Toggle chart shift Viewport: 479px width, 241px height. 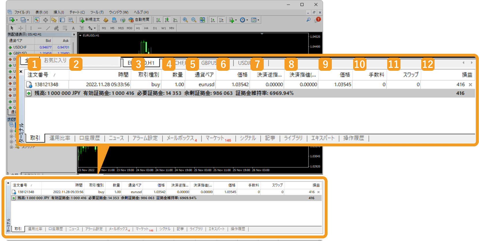(x=221, y=20)
